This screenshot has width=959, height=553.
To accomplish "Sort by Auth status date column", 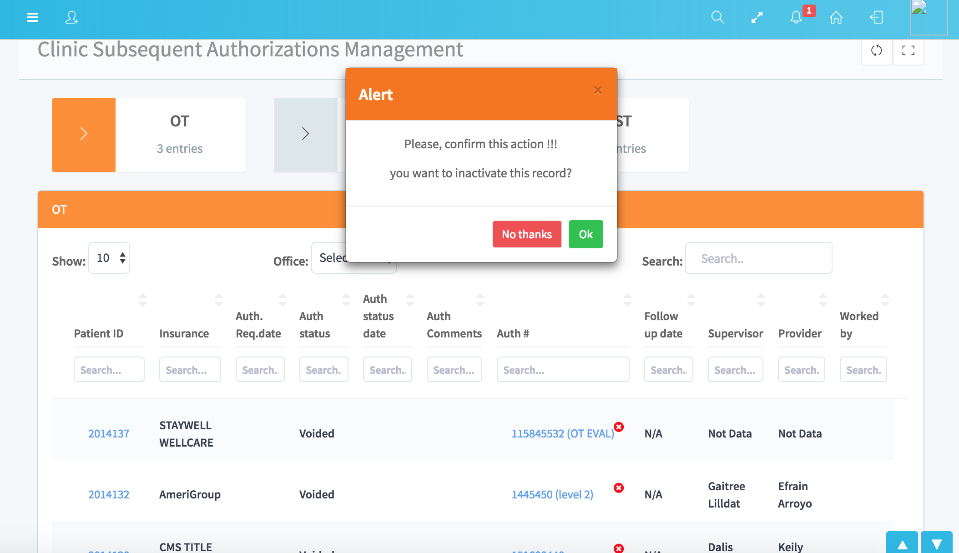I will pyautogui.click(x=410, y=300).
